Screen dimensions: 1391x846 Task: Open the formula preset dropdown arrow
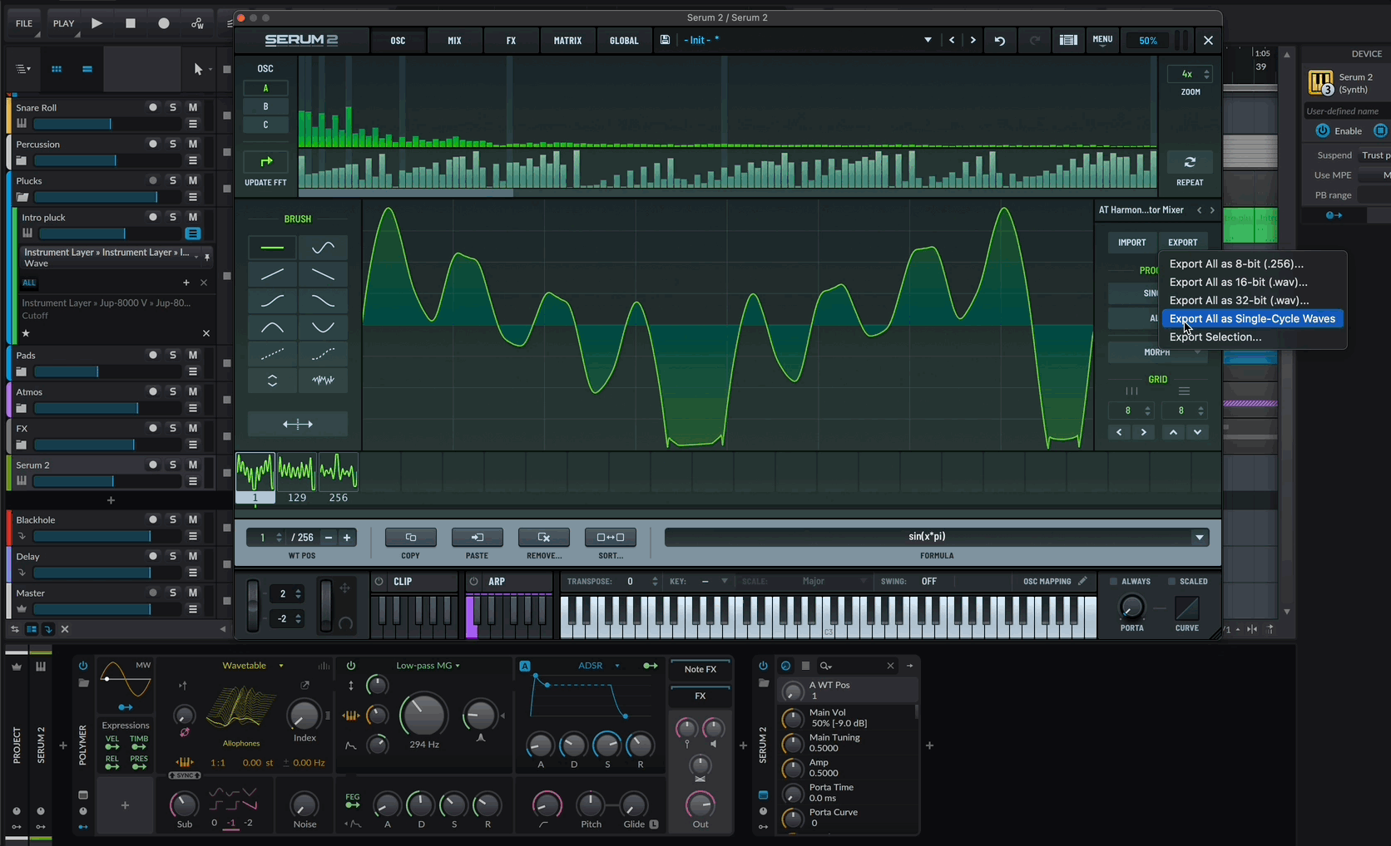tap(1200, 538)
